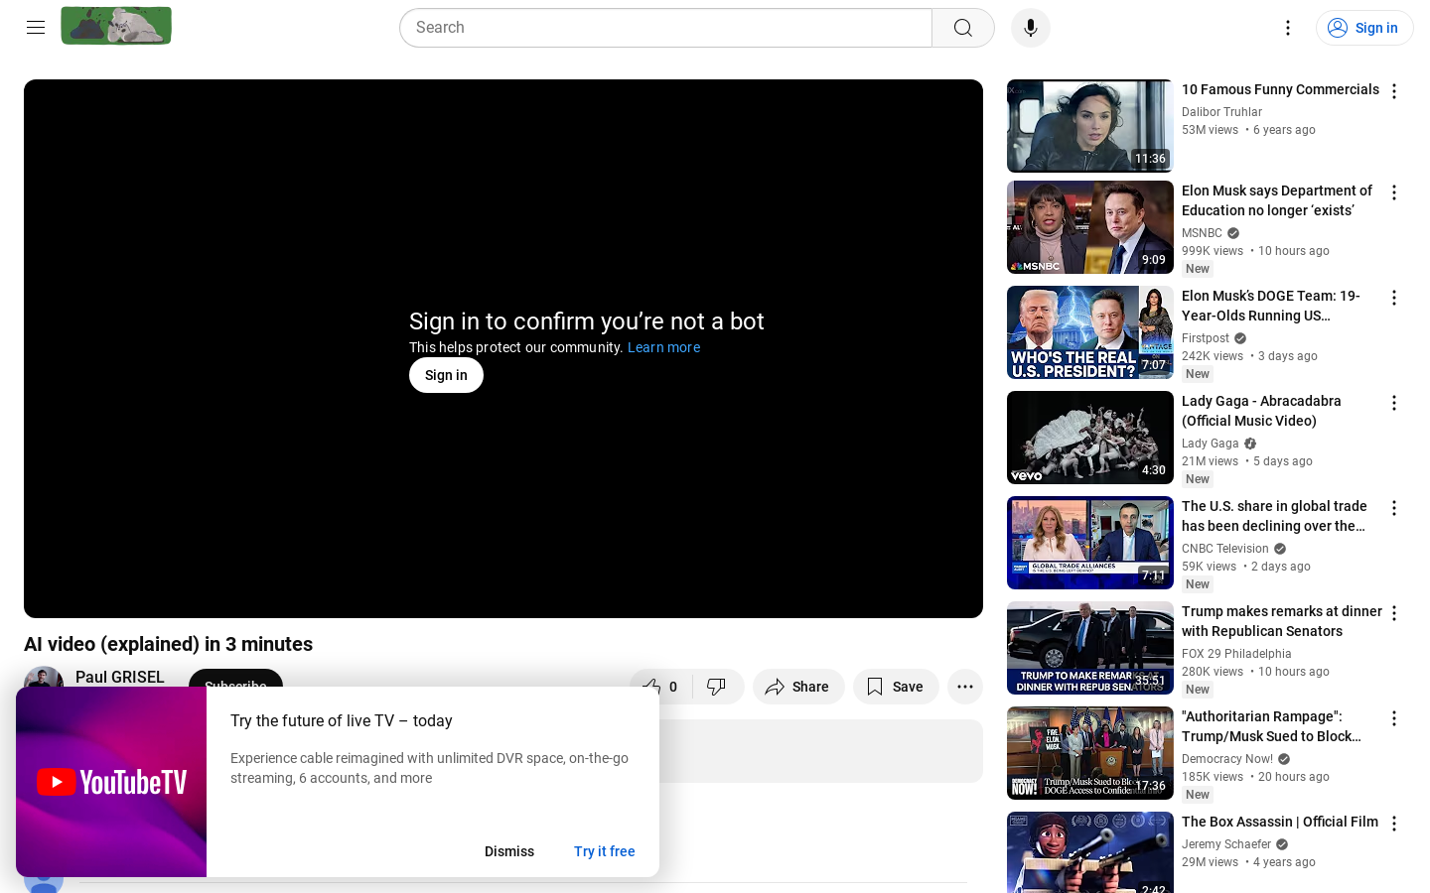The height and width of the screenshot is (893, 1430).
Task: Play 10 Famous Funny Commercials thumbnail
Action: [1090, 126]
